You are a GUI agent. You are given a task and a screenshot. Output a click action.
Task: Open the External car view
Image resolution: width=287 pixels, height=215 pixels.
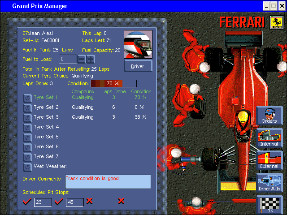point(270,160)
